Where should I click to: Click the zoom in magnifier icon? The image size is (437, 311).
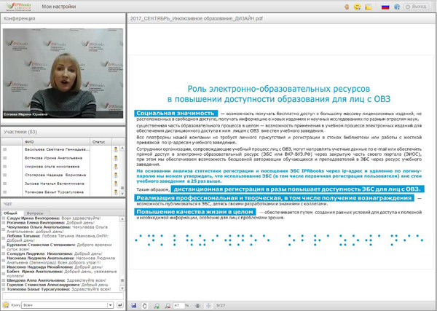tap(157, 305)
